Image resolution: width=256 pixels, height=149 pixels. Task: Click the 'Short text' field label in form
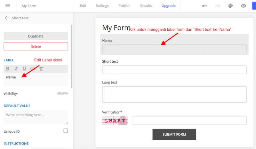(110, 61)
